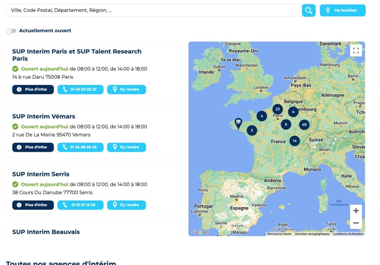
Task: Open the SUP Interim Beauvais title
Action: (46, 232)
